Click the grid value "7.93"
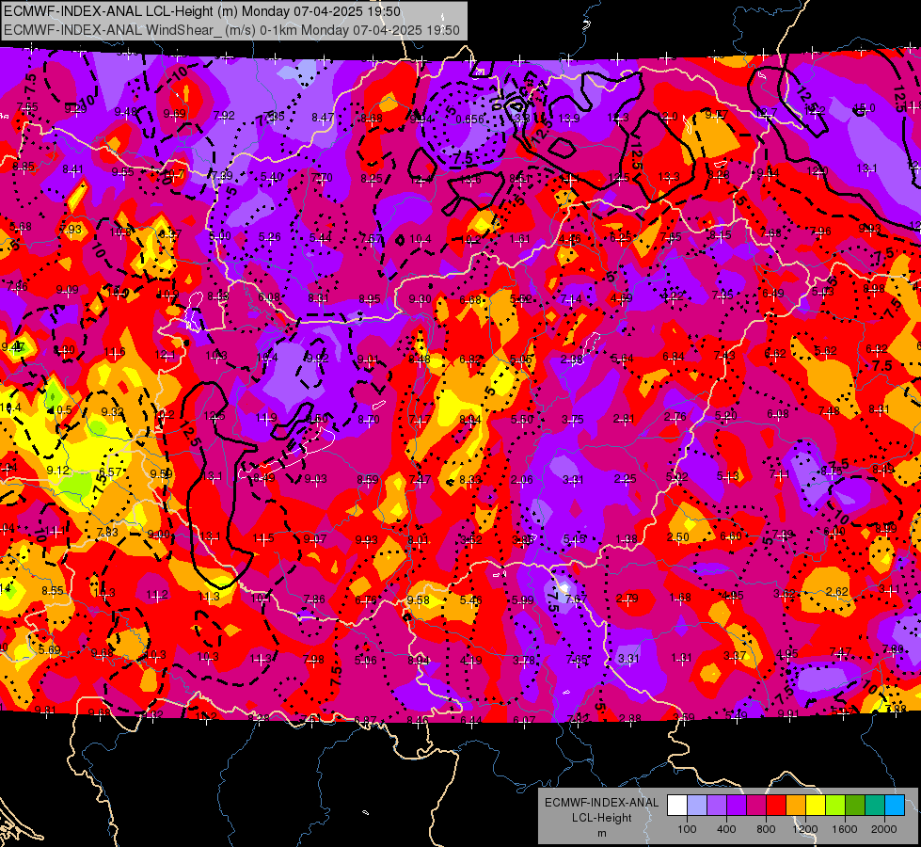The image size is (921, 847). pos(71,230)
